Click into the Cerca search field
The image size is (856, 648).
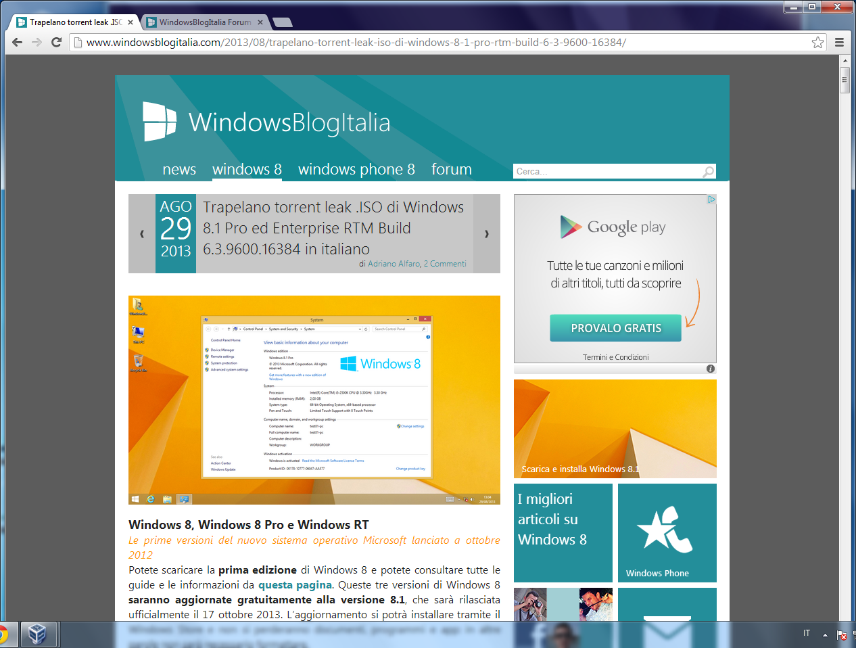pos(607,171)
